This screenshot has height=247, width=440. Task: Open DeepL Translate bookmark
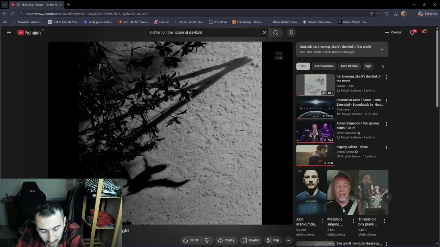[188, 22]
